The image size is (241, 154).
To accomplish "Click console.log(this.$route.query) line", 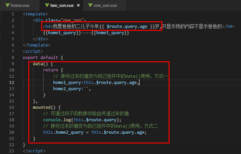I will [x=82, y=120].
